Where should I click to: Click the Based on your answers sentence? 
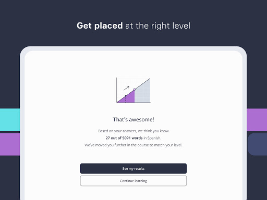pyautogui.click(x=133, y=131)
